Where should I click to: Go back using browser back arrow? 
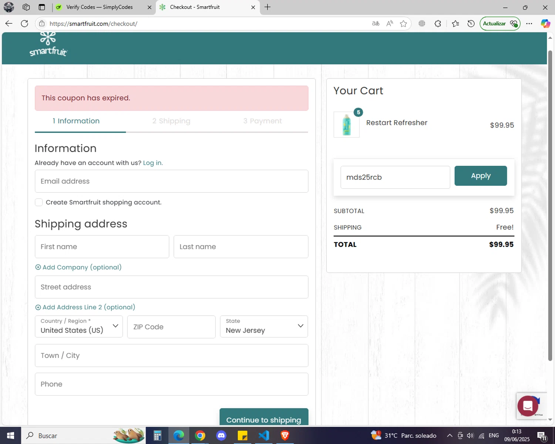[9, 24]
